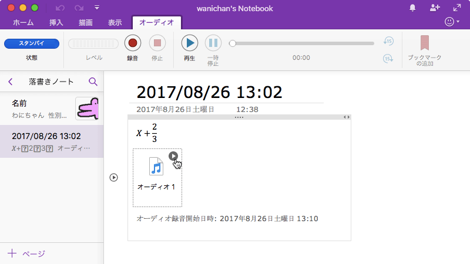Select the X + 2/3 equation
Screen dimensions: 470x264
(x=146, y=133)
